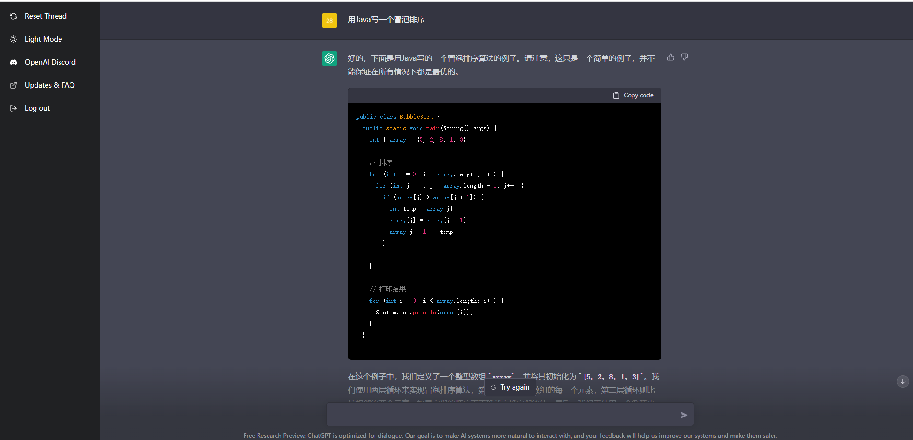Click the 'array[j] = array[j + 1];' code line
Screen dimensions: 913x440
429,220
